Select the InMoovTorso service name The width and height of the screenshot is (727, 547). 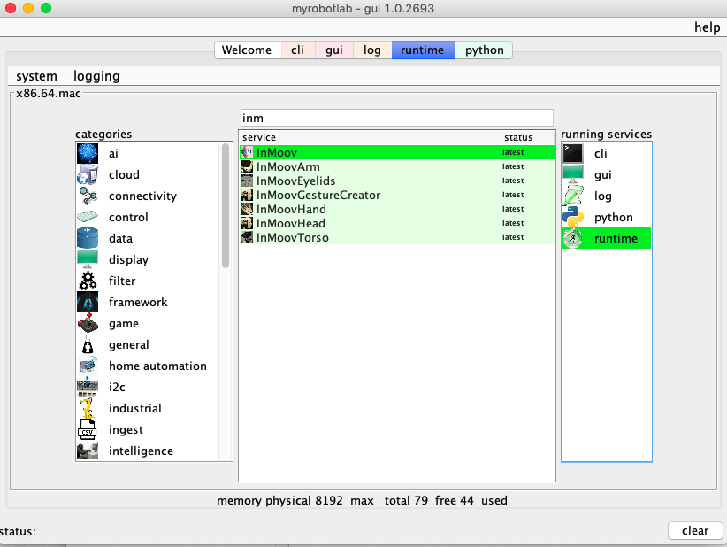click(293, 237)
